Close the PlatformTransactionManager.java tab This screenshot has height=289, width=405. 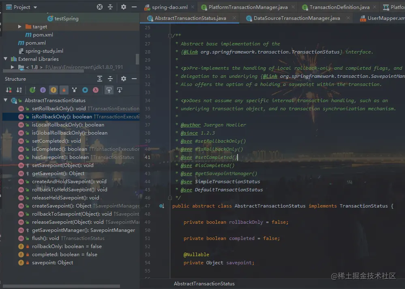[293, 7]
